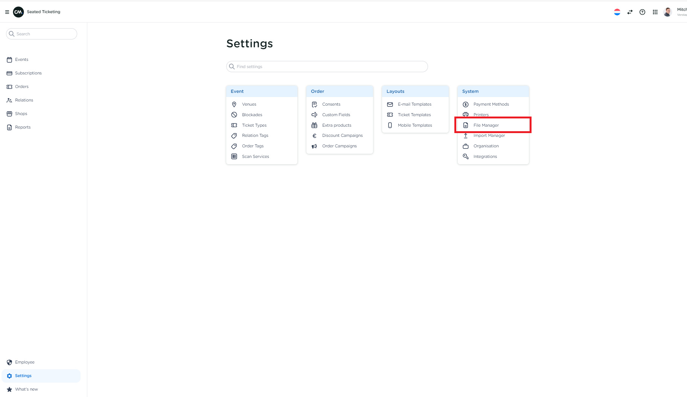This screenshot has height=397, width=687.
Task: Select the Import Manager upload icon
Action: coord(465,135)
